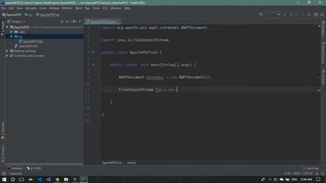Hide the Project tool window
The image size is (326, 183).
point(80,21)
